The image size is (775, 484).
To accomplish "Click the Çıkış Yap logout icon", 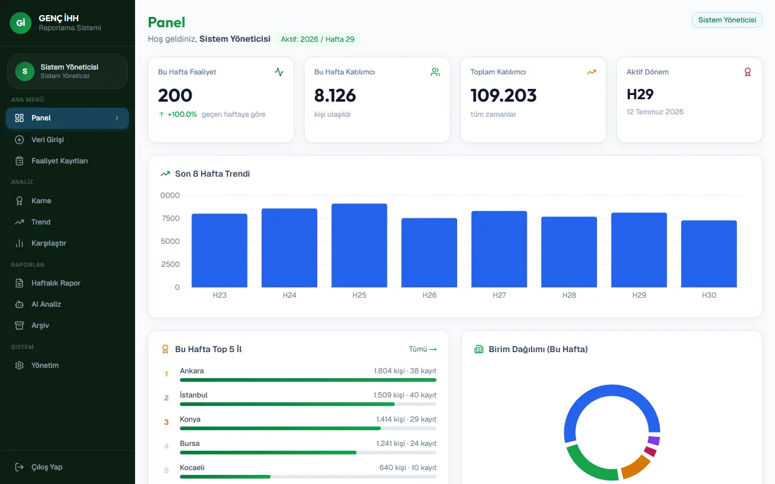I will pyautogui.click(x=19, y=467).
